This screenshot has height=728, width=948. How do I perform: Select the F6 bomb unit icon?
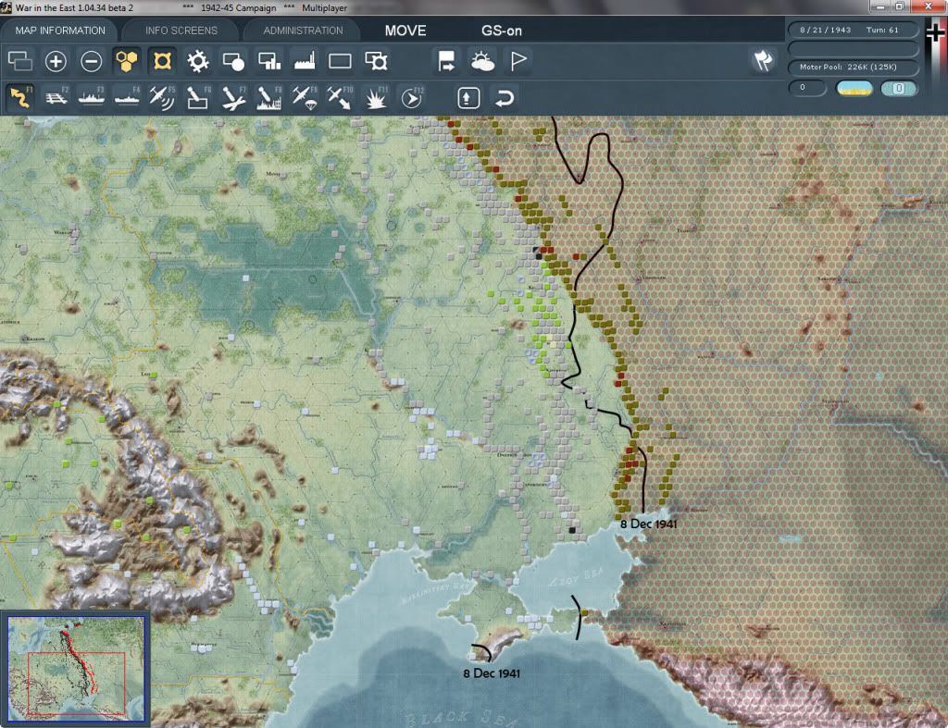pyautogui.click(x=198, y=97)
